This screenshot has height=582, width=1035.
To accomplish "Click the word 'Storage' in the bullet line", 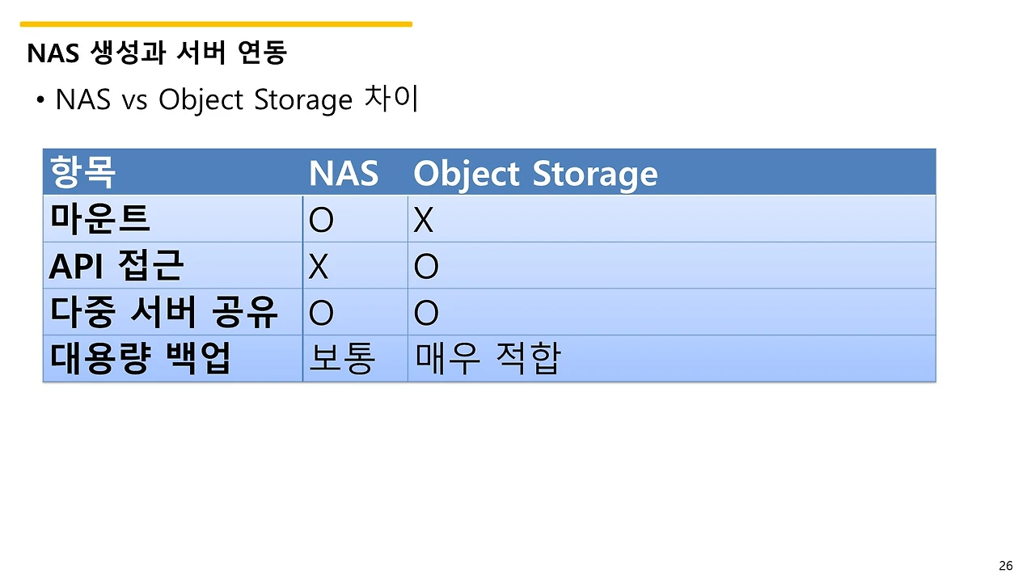I will (x=303, y=101).
